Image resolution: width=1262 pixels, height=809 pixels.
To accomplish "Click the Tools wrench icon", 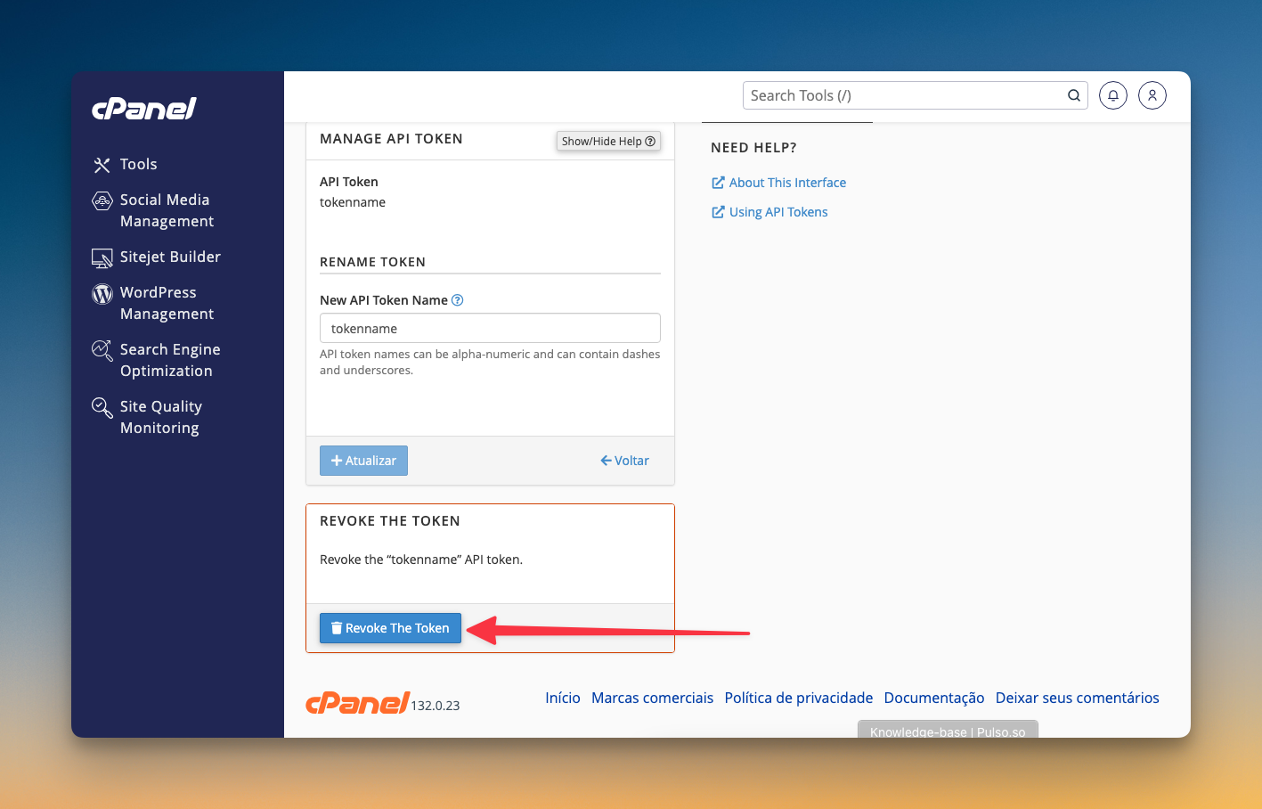I will (102, 165).
